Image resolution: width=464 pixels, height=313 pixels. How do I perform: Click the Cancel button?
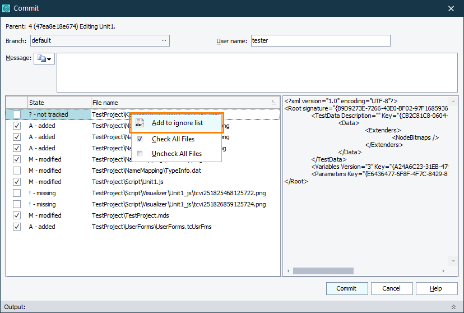coord(391,288)
